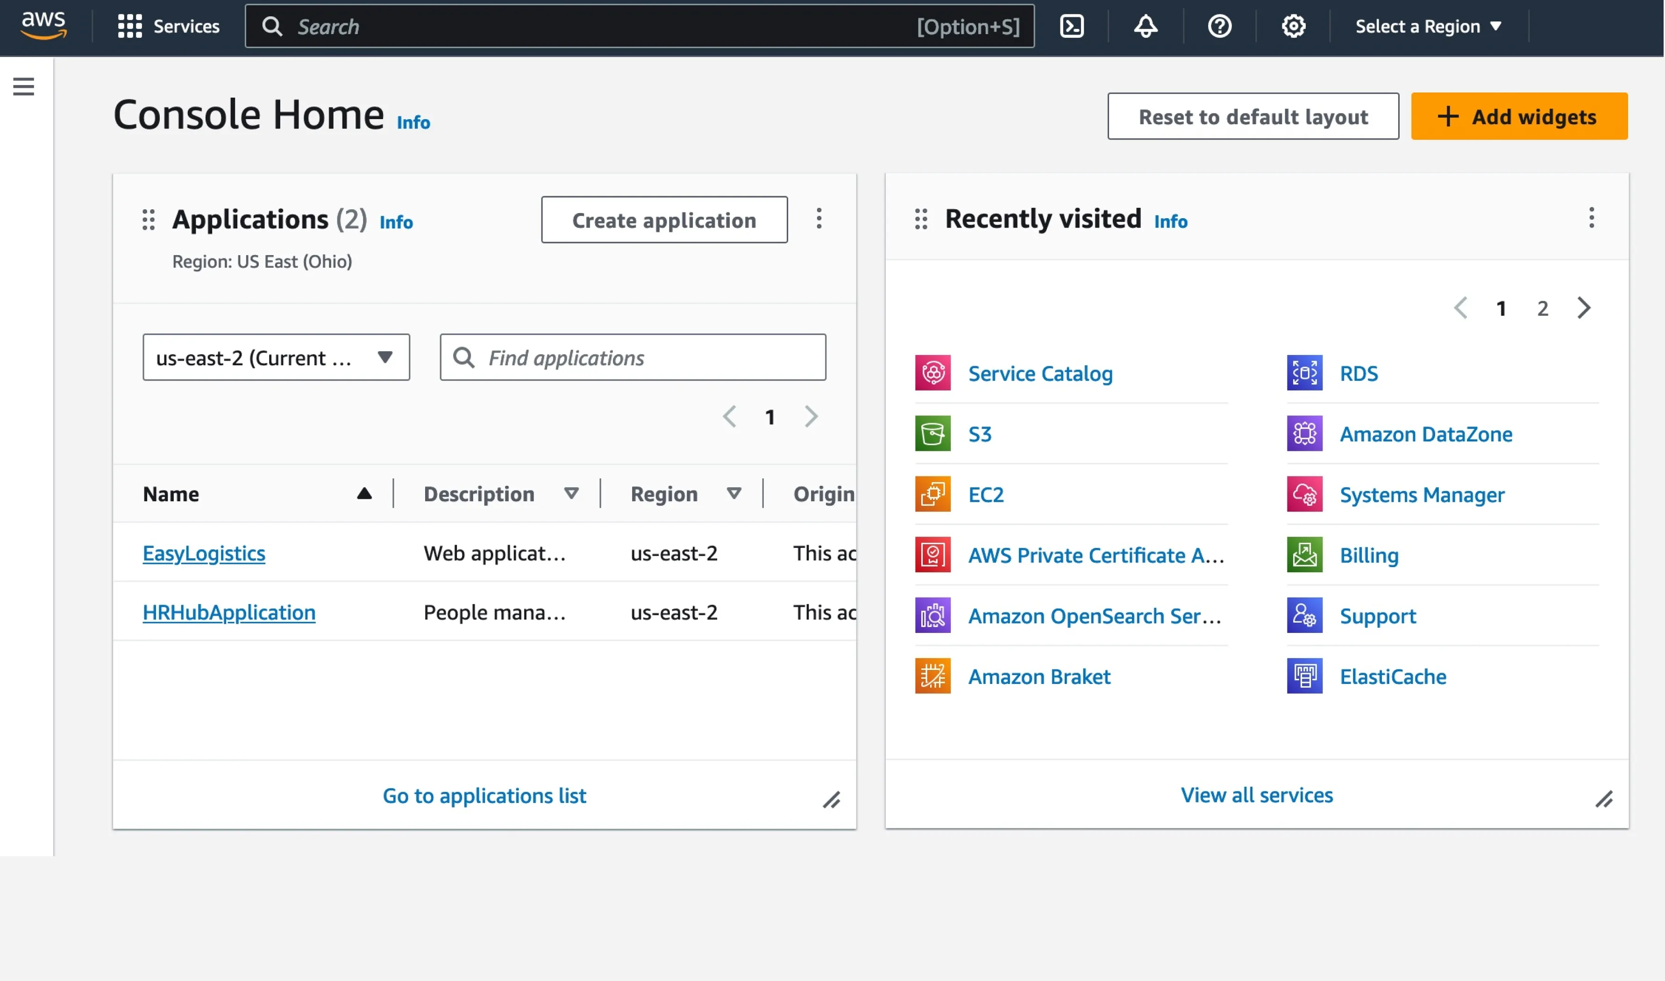Screen dimensions: 1665x981
Task: Sort applications by the Name column
Action: coord(363,493)
